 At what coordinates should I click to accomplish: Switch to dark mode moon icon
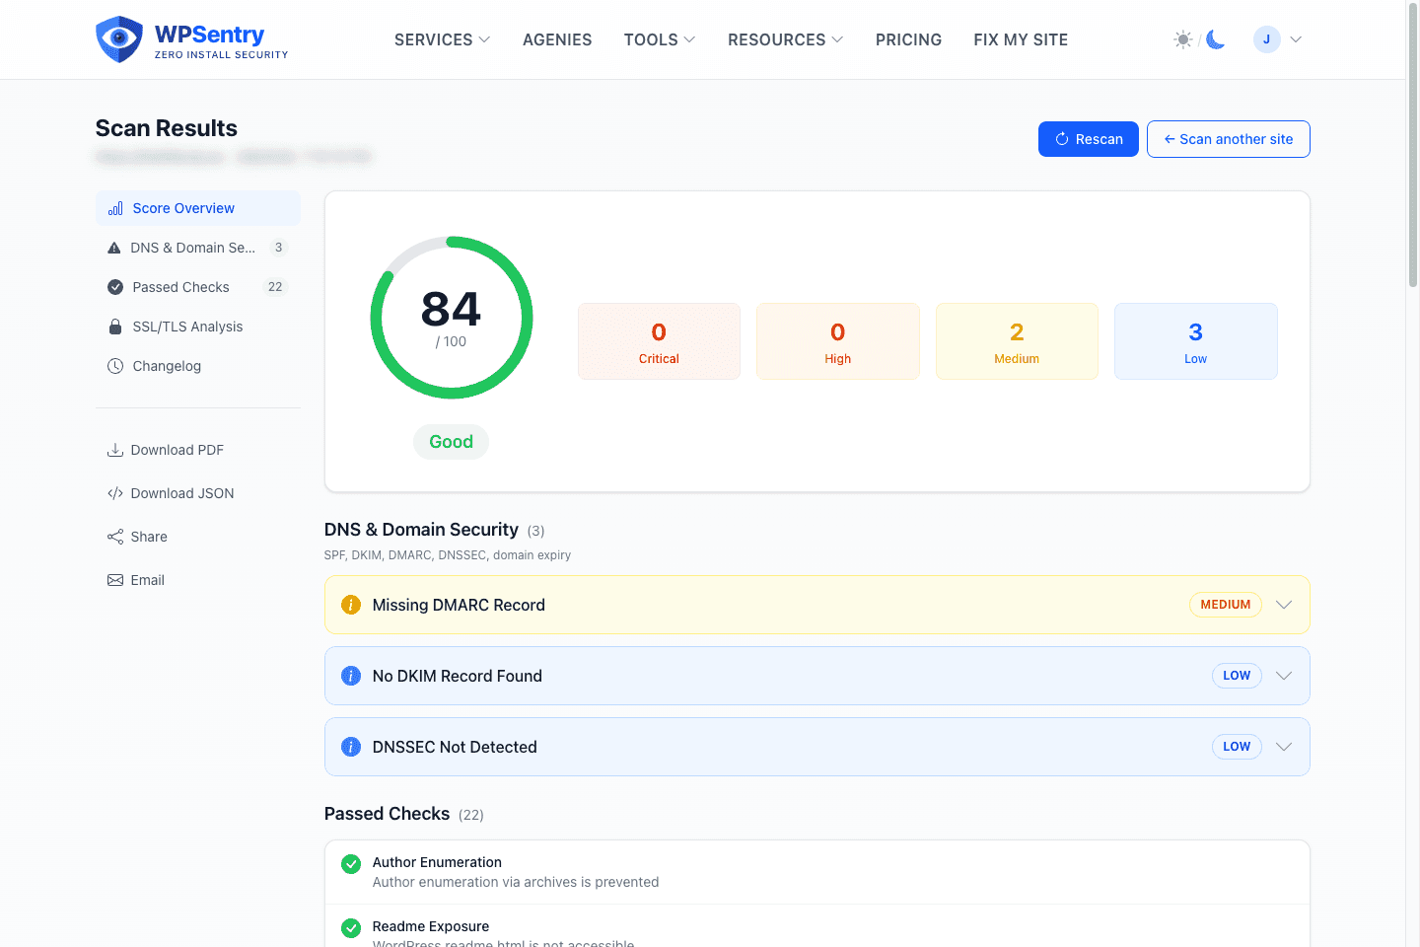tap(1216, 39)
